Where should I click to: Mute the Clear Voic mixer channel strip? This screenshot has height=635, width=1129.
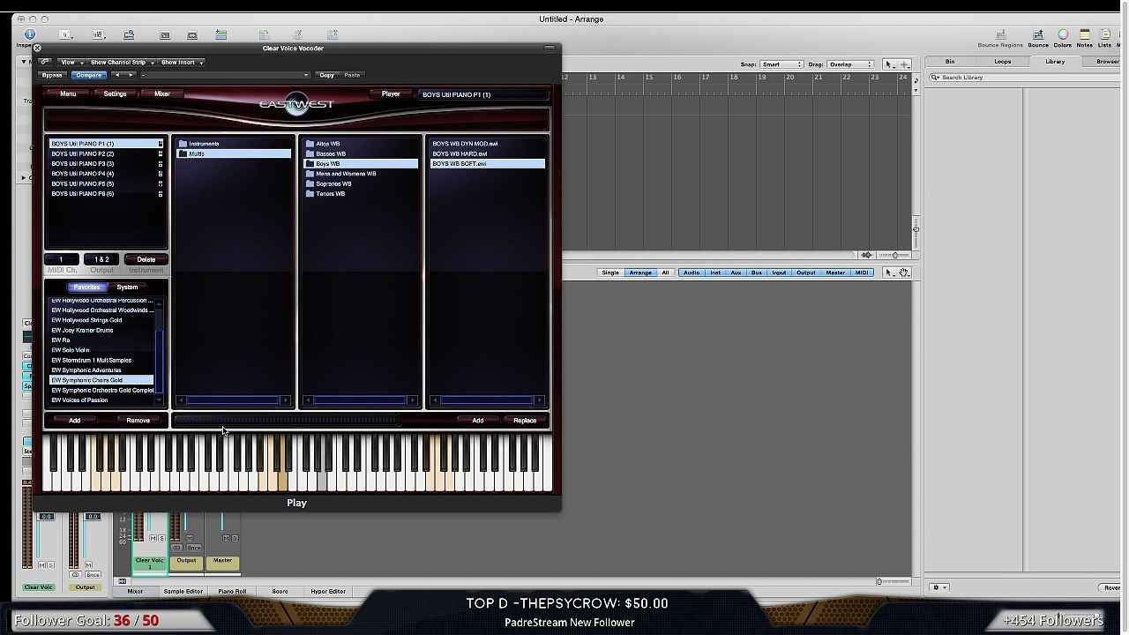coord(153,538)
